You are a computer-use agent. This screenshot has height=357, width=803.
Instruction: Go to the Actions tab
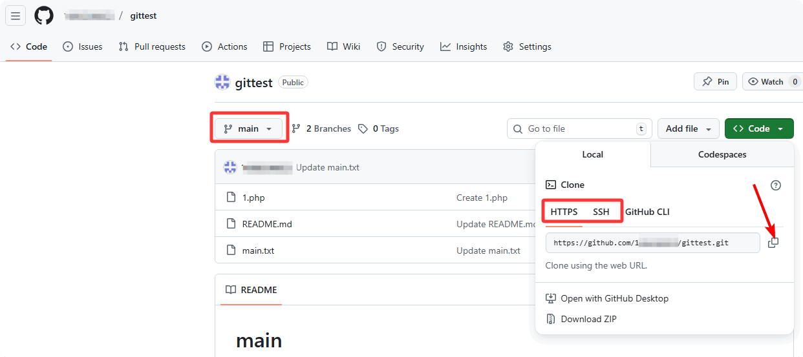tap(224, 46)
